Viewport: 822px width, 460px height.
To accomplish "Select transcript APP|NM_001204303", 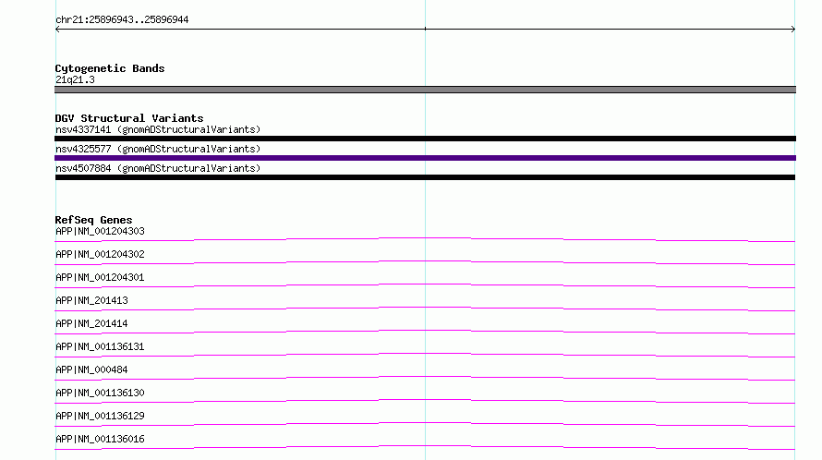I will pyautogui.click(x=100, y=231).
